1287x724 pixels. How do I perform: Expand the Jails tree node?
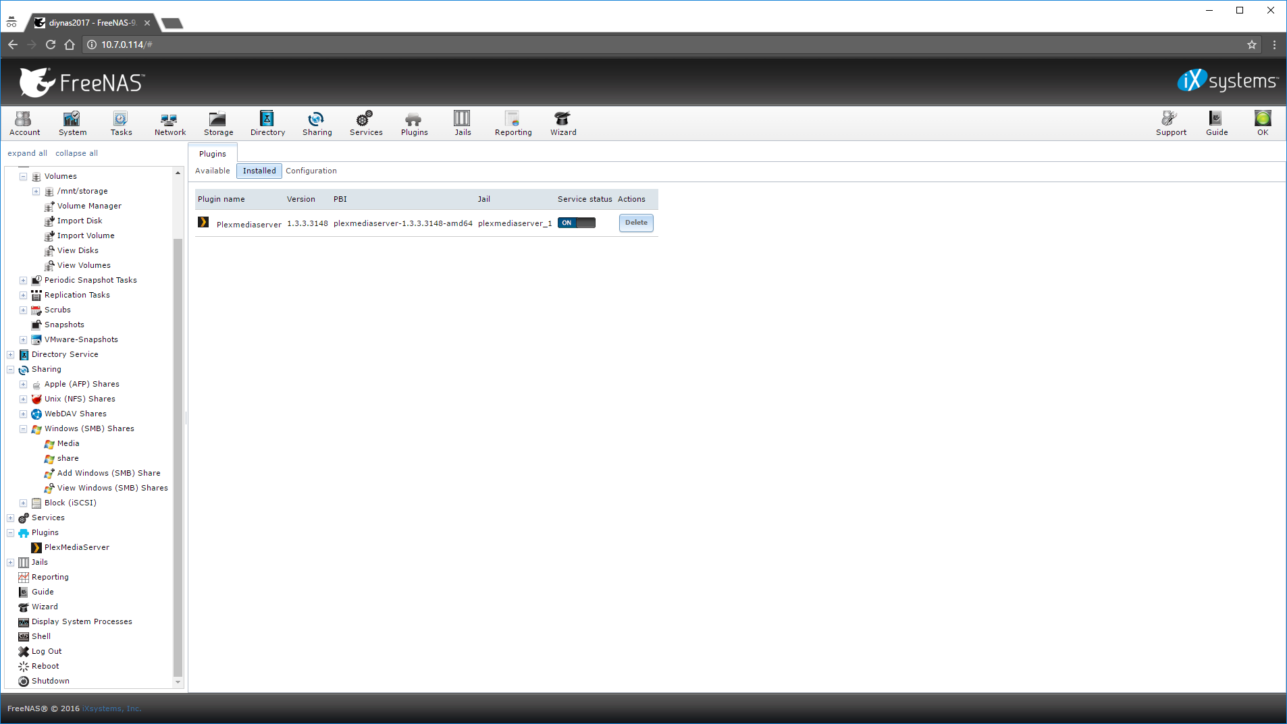click(10, 563)
